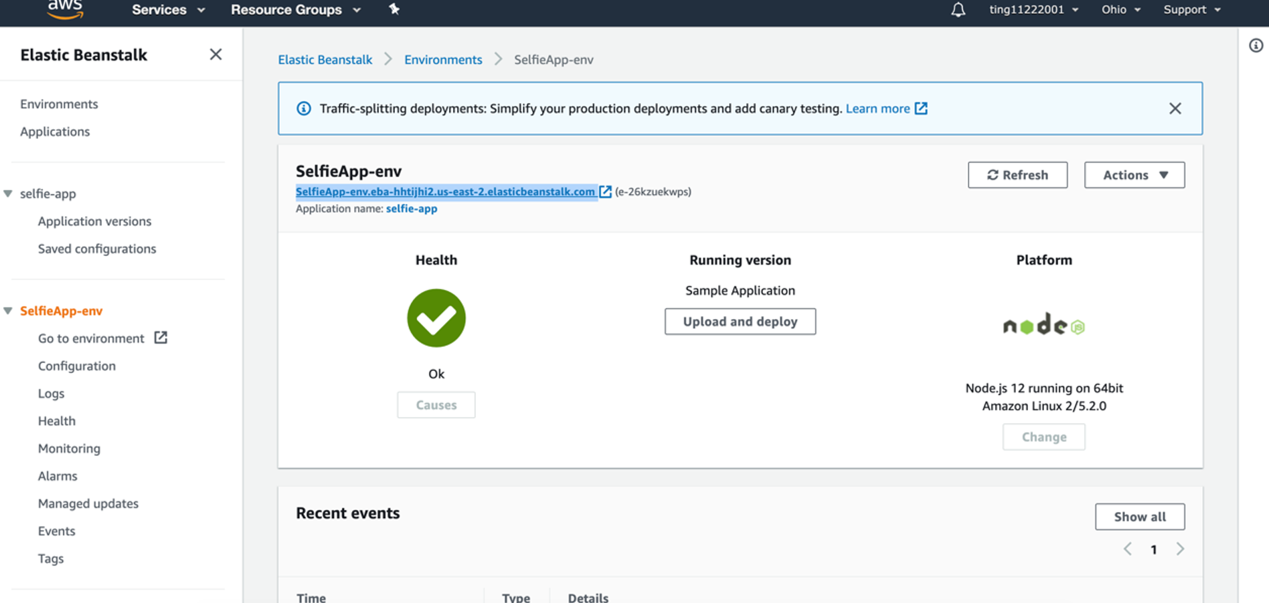Screen dimensions: 1269x603
Task: Click the next page arrow in Recent events
Action: (1180, 549)
